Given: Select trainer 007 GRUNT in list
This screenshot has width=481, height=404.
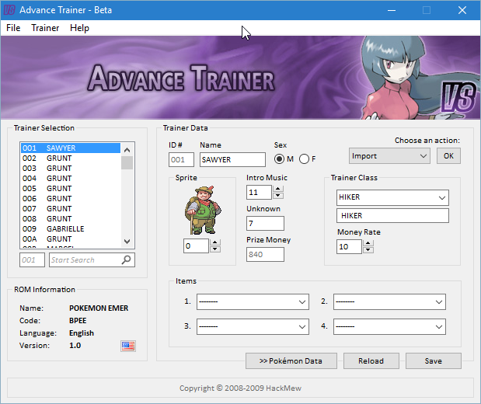Looking at the screenshot, I should point(71,209).
